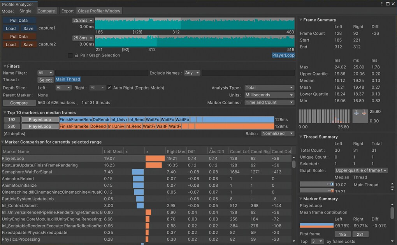
Task: Click the frame time histogram in Frame Summary
Action: [x=323, y=116]
